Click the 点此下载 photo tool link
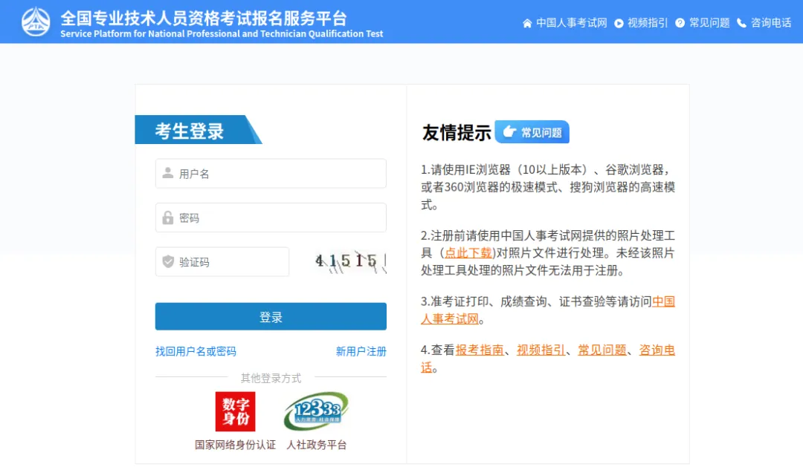803x467 pixels. [x=468, y=253]
